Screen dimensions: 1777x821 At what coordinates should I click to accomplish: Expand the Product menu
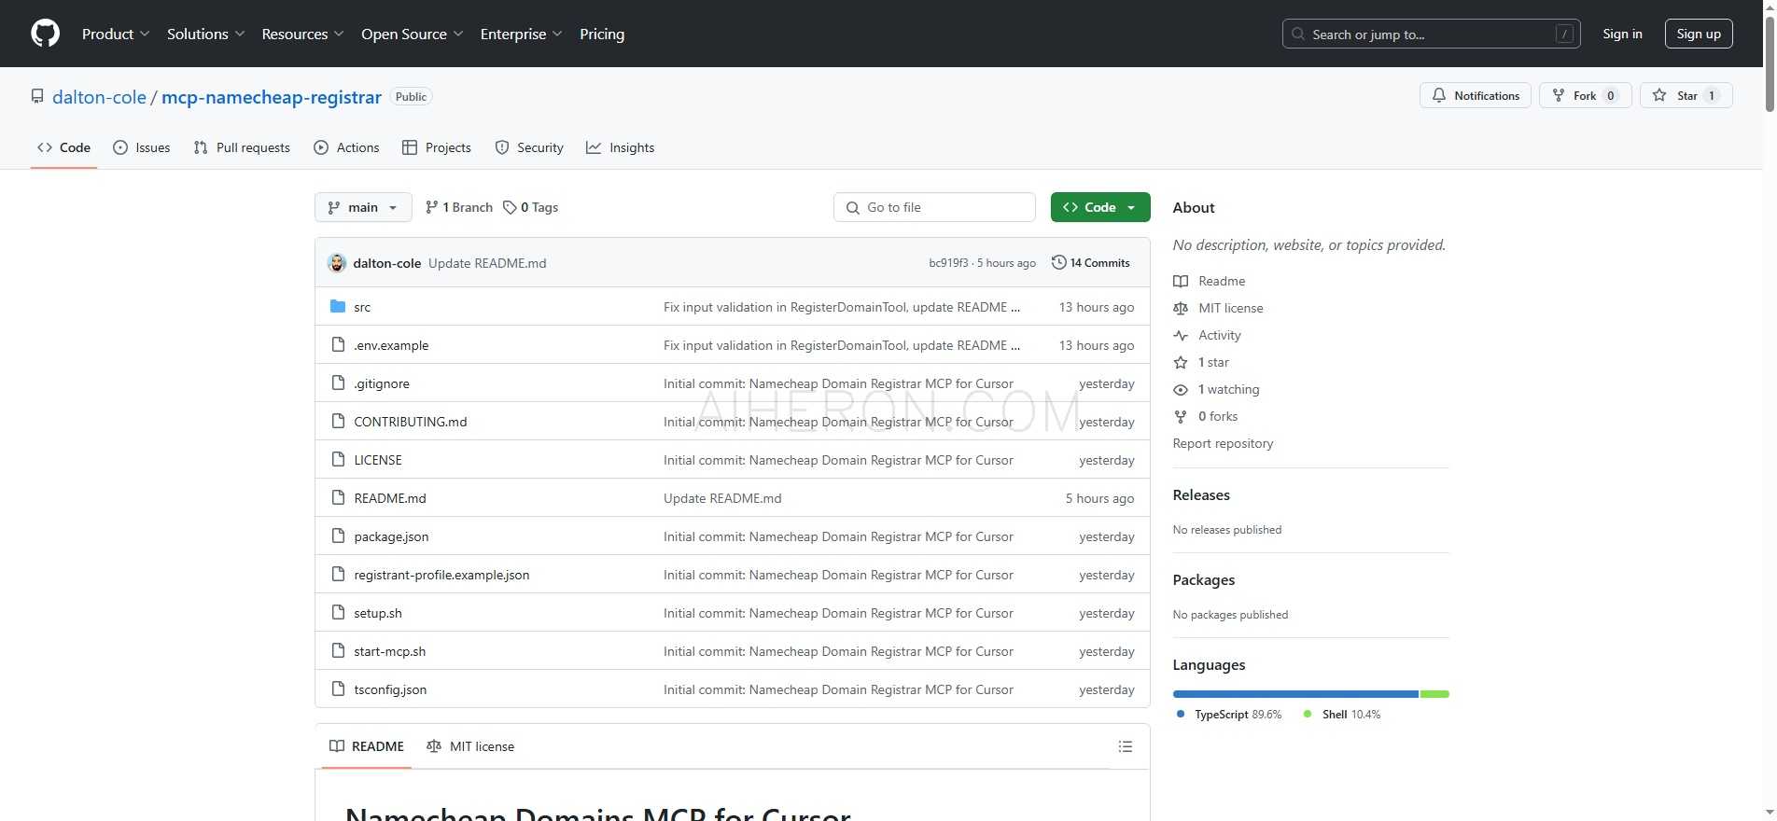(116, 34)
